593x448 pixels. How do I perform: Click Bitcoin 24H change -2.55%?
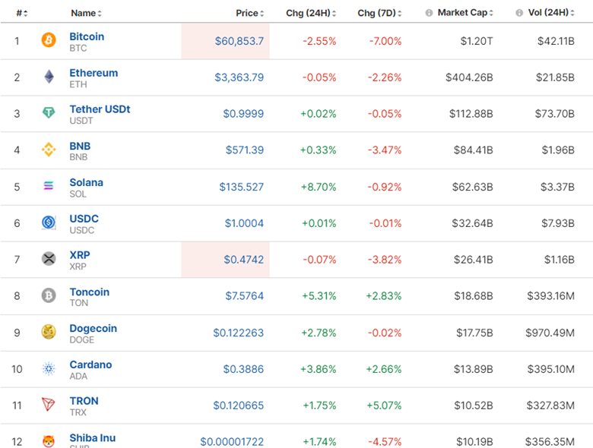pyautogui.click(x=319, y=41)
